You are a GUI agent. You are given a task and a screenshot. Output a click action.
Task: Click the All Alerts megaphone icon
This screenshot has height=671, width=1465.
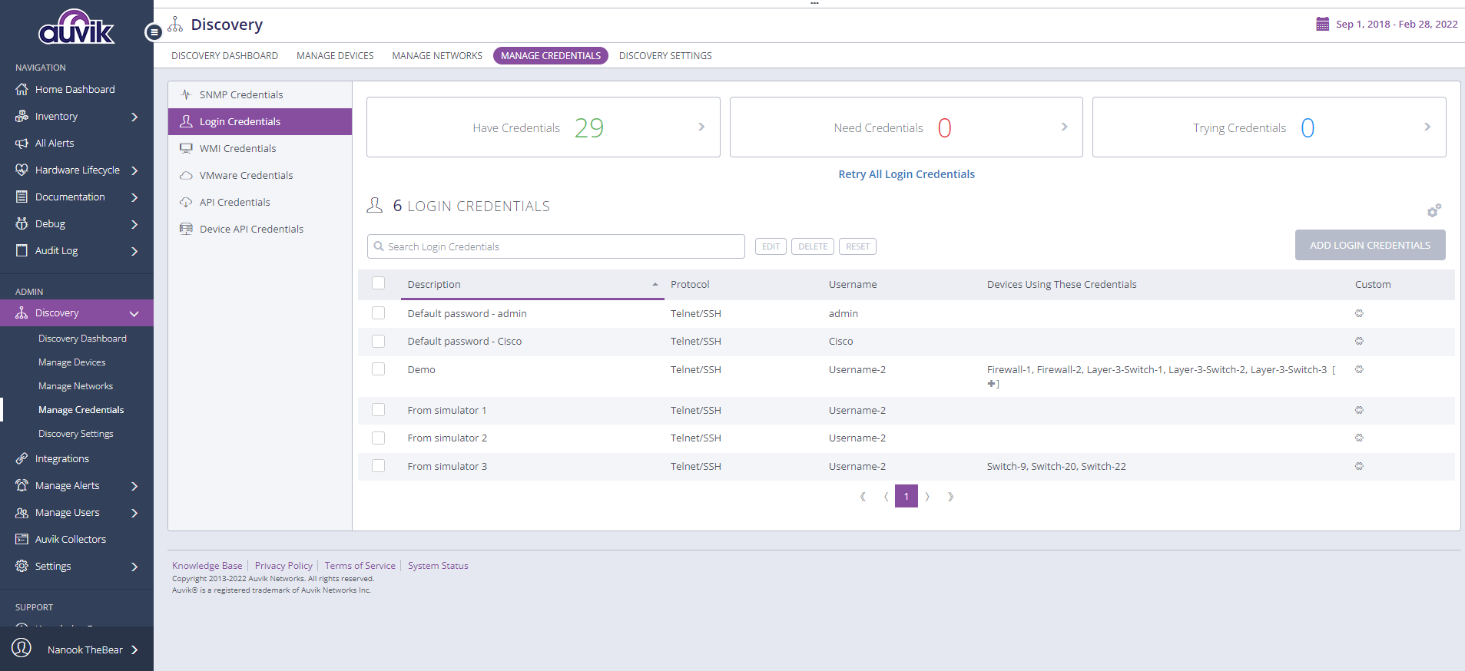(x=22, y=143)
